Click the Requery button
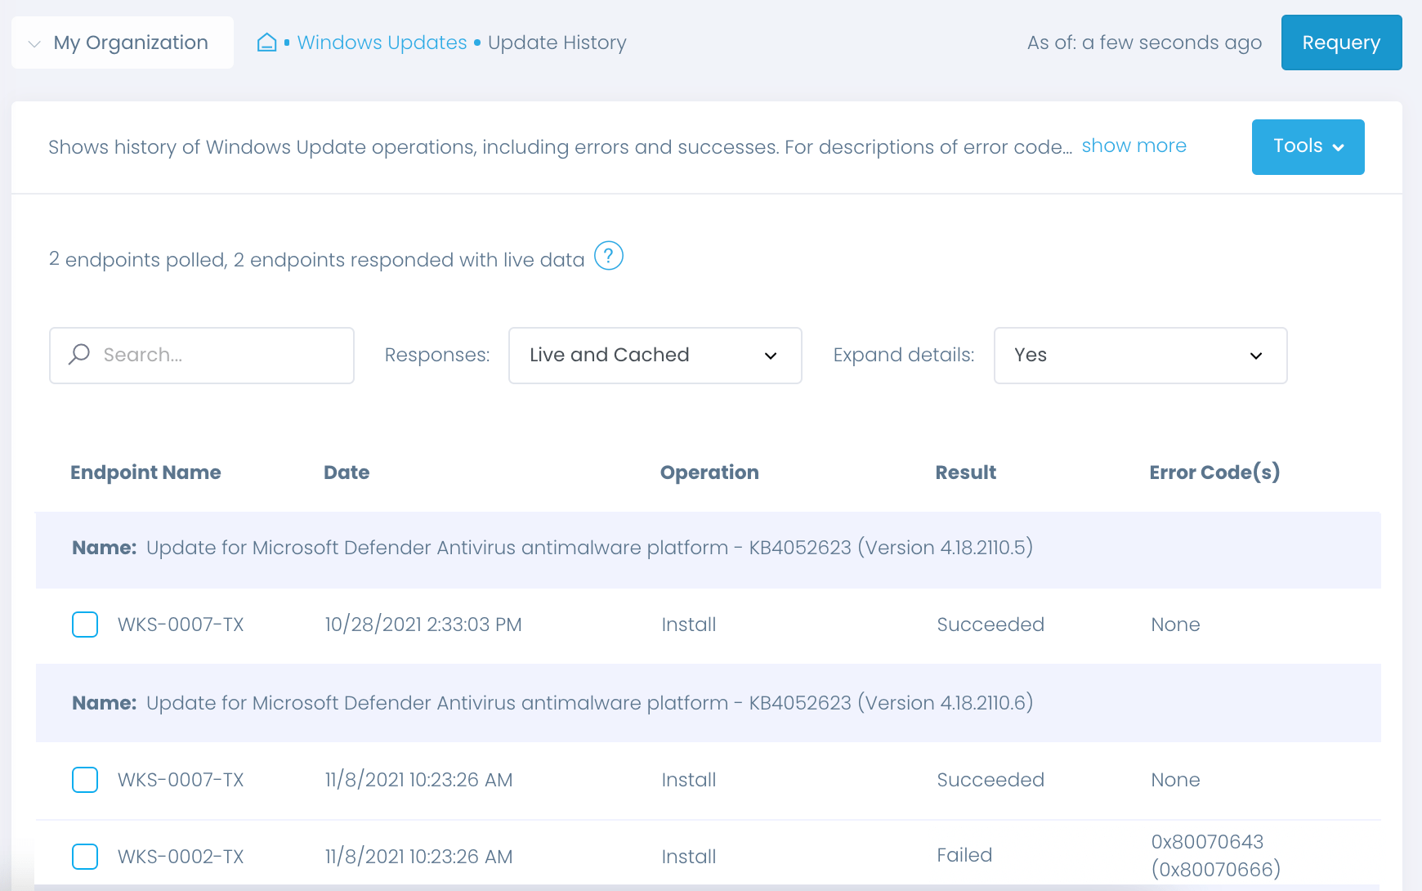Image resolution: width=1422 pixels, height=891 pixels. (x=1341, y=42)
